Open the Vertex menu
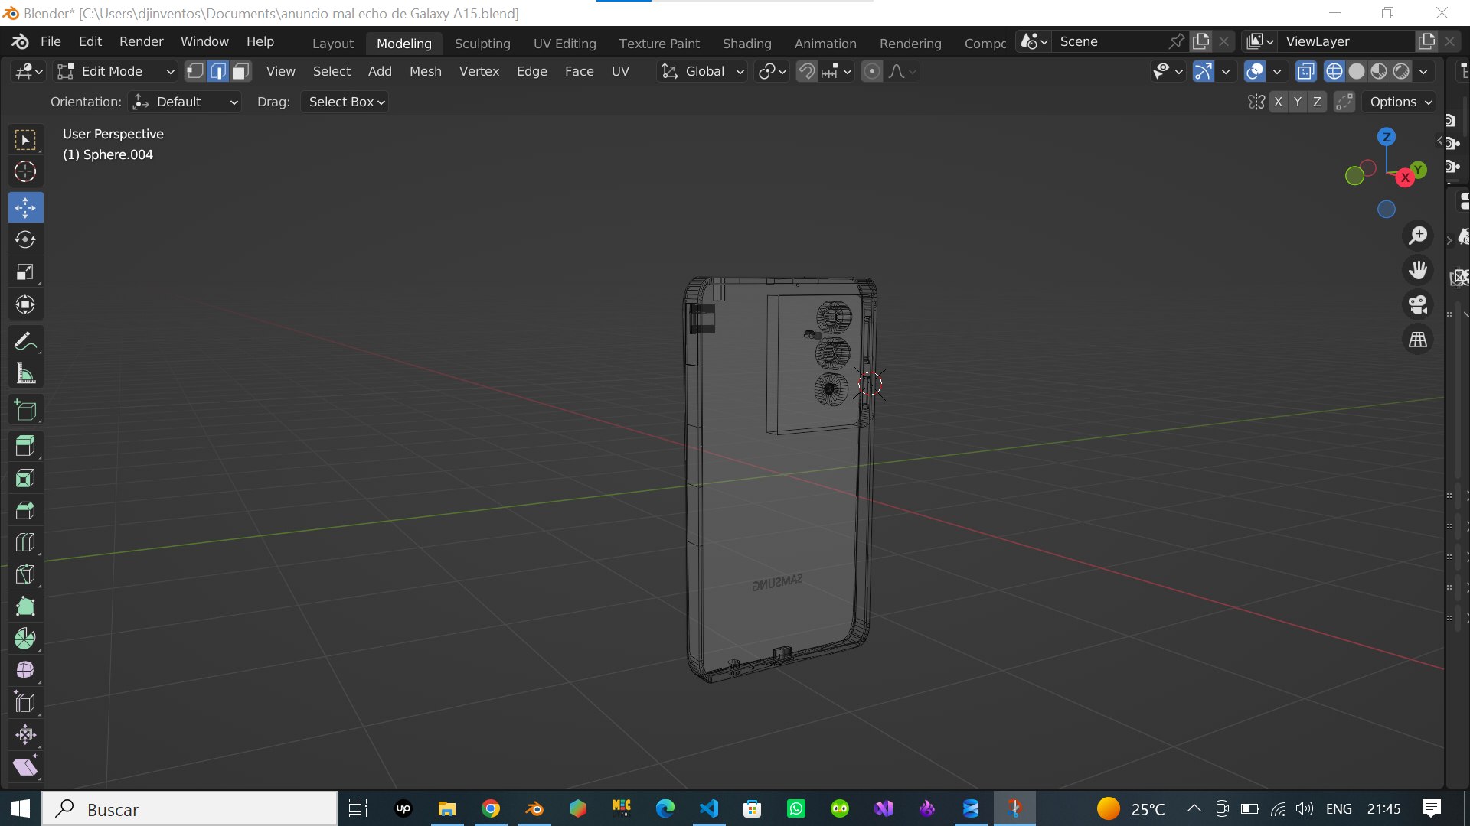The image size is (1470, 826). pyautogui.click(x=479, y=71)
